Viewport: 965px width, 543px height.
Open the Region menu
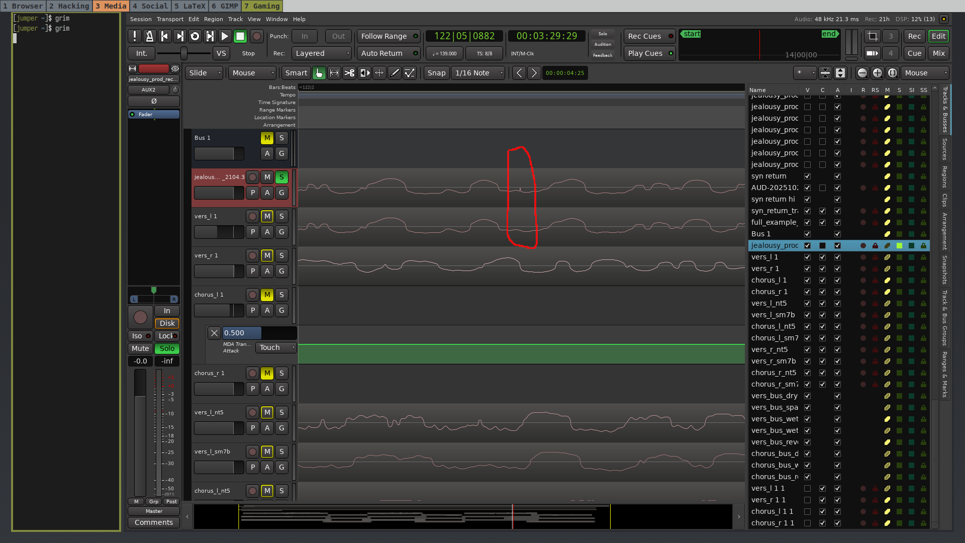(213, 19)
